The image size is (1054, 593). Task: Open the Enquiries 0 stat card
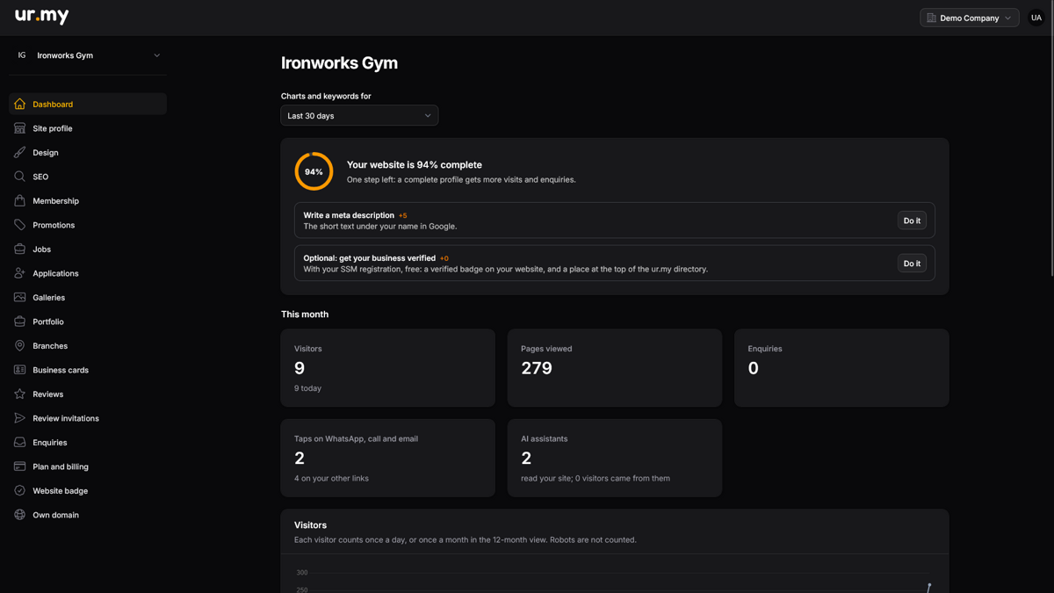(x=841, y=368)
